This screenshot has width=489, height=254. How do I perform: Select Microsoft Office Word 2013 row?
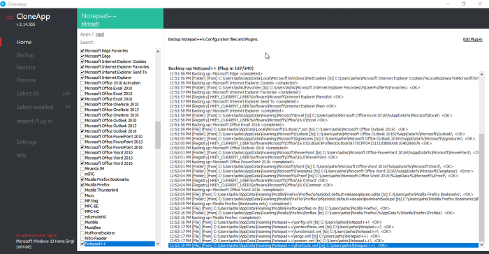[x=108, y=158]
